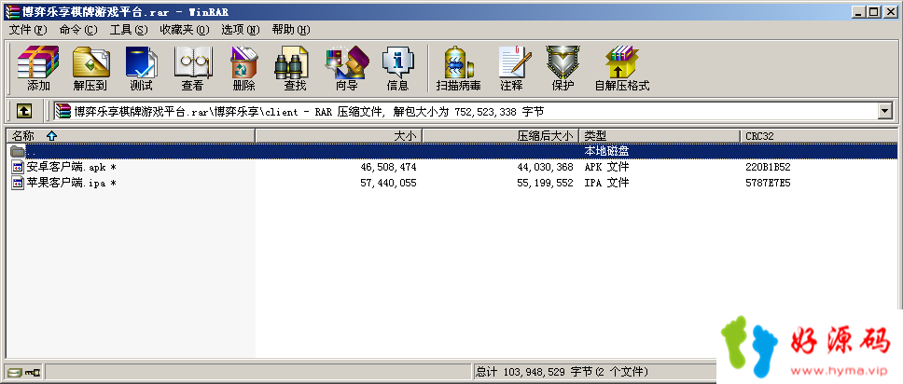Maximize the WinRAR window
Screen dimensions: 903x384
click(874, 11)
